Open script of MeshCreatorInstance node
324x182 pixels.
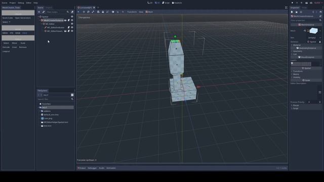[69, 20]
